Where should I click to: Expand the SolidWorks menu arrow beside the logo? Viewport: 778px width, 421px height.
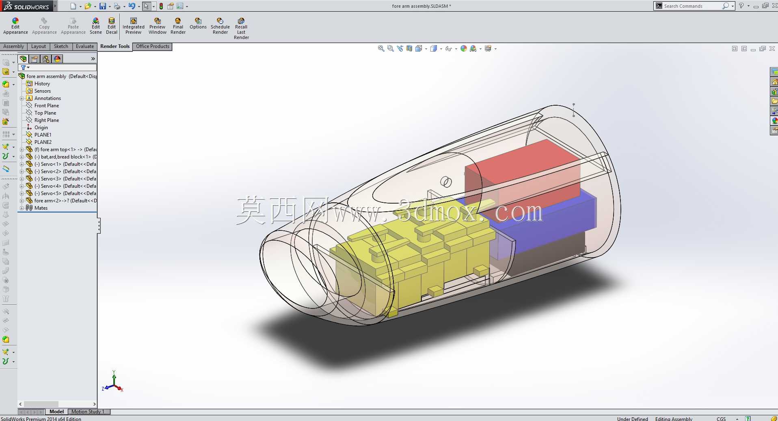[55, 6]
